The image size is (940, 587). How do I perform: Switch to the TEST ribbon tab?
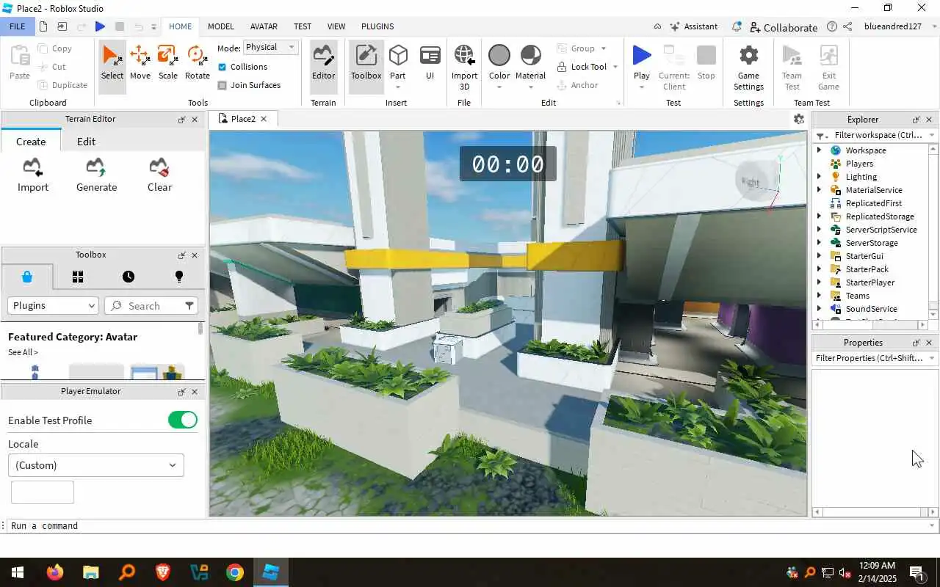pyautogui.click(x=303, y=26)
